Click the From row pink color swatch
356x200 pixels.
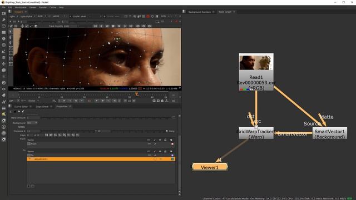pyautogui.click(x=172, y=144)
